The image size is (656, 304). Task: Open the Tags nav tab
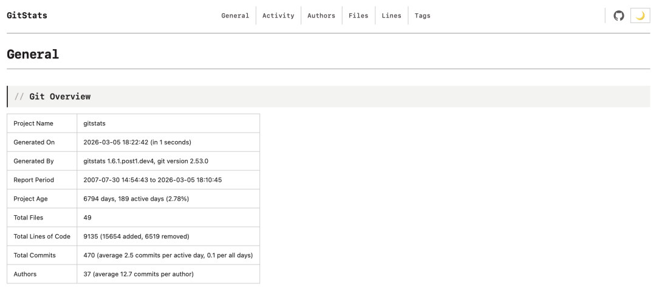point(423,16)
